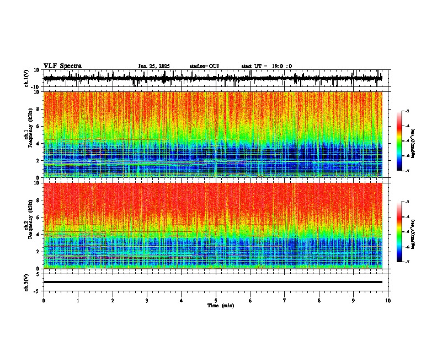Click the 'start UT = 19:0 :0' text

pos(267,66)
